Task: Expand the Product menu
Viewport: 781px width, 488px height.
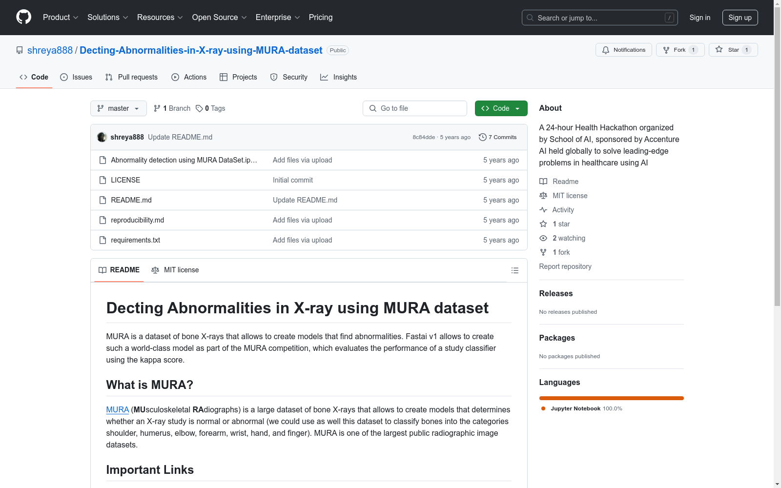Action: pos(61,18)
